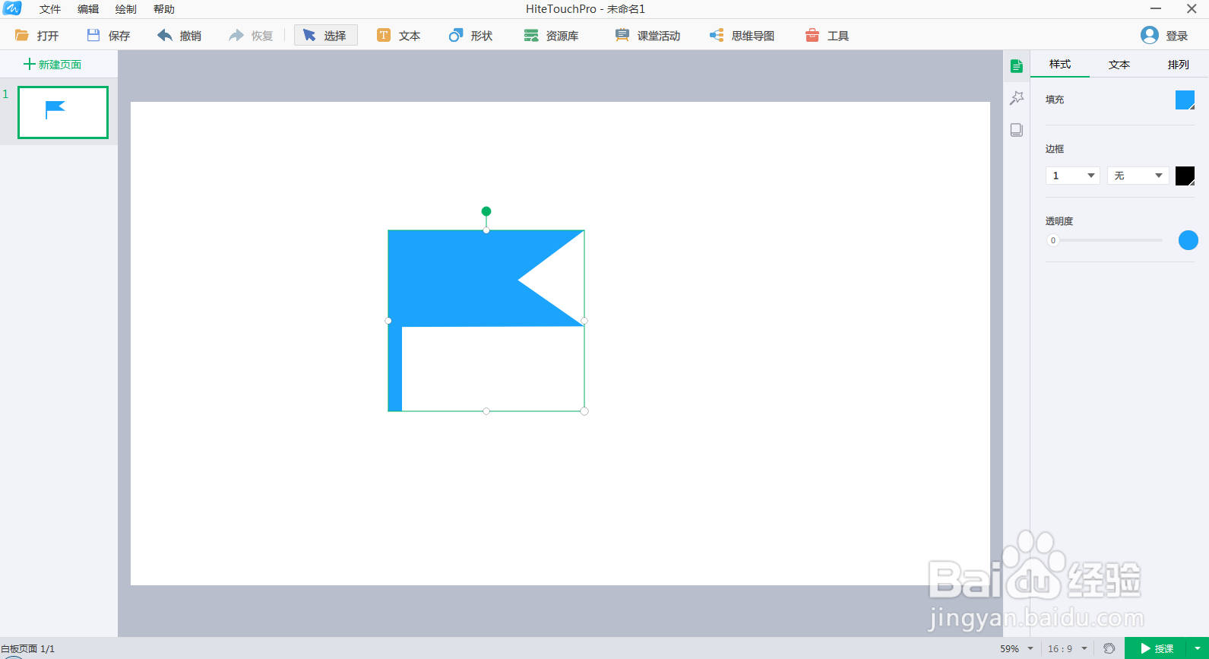Click the blue transparency preview circle
The height and width of the screenshot is (659, 1209).
coord(1188,240)
